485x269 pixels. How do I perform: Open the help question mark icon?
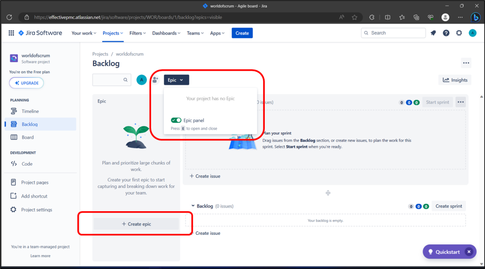(x=446, y=33)
